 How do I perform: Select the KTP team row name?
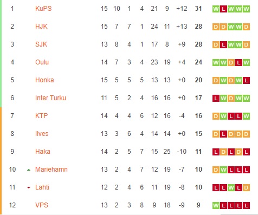[x=42, y=116]
